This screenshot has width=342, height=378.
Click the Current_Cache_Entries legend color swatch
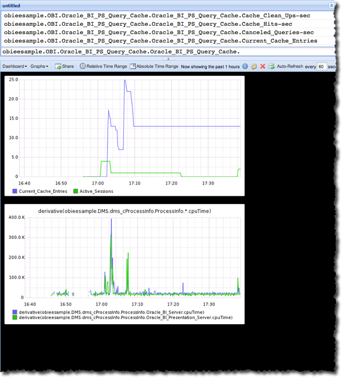tap(15, 191)
